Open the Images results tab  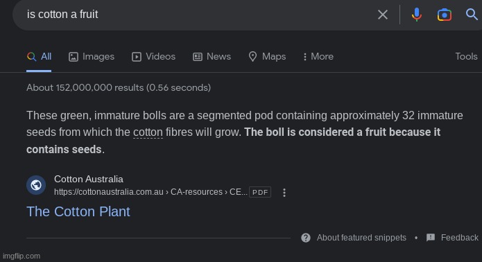[92, 57]
